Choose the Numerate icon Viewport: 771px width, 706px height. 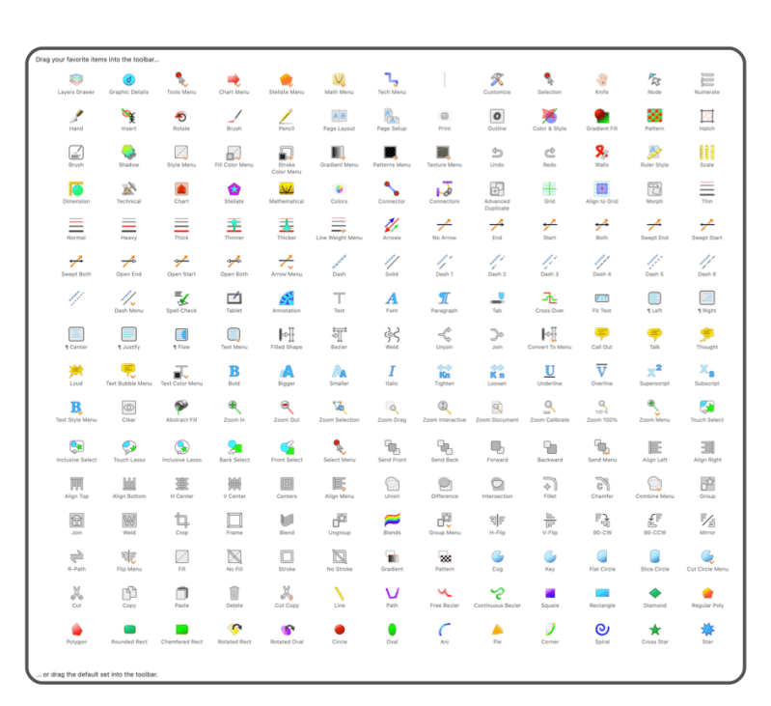coord(707,80)
